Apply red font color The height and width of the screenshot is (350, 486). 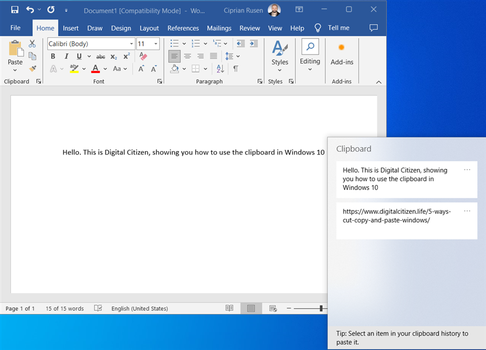tap(95, 68)
